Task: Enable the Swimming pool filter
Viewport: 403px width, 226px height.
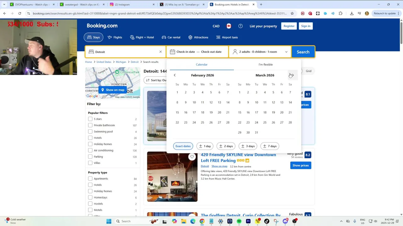Action: tap(90, 132)
